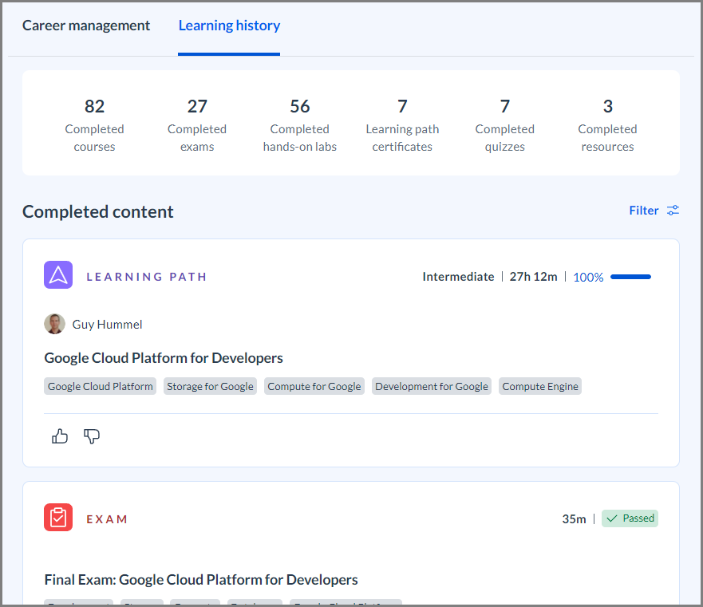703x607 pixels.
Task: Select the Development for Google tag
Action: 432,386
